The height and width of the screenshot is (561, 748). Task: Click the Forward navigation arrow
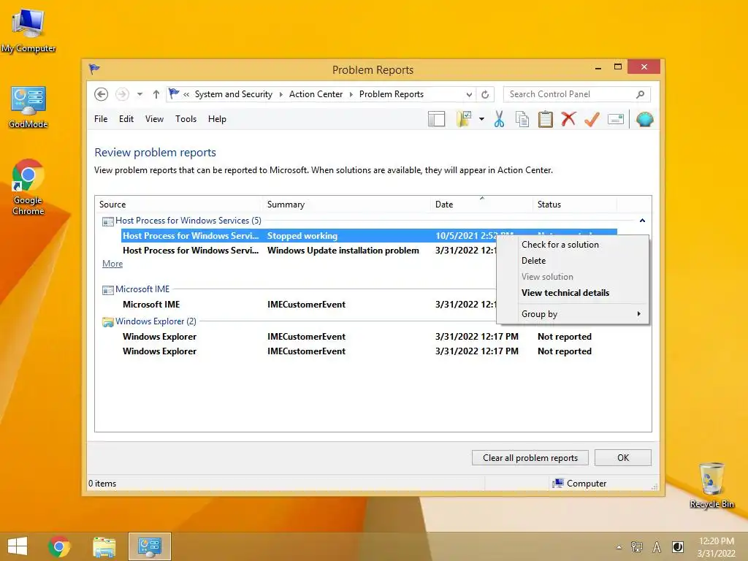tap(122, 94)
